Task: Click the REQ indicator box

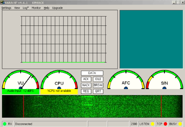Action: pyautogui.click(x=86, y=91)
